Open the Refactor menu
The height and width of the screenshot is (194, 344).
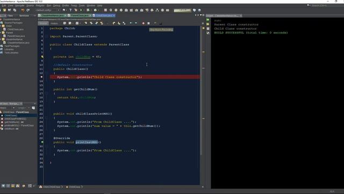(40, 5)
